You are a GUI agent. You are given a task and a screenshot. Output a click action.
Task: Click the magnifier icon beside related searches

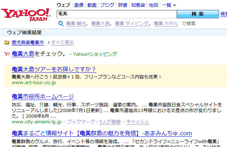coord(61,24)
